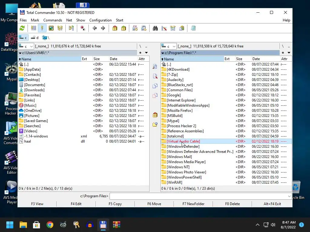Image resolution: width=310 pixels, height=232 pixels.
Task: Open the Mark menu
Action: pyautogui.click(x=35, y=20)
